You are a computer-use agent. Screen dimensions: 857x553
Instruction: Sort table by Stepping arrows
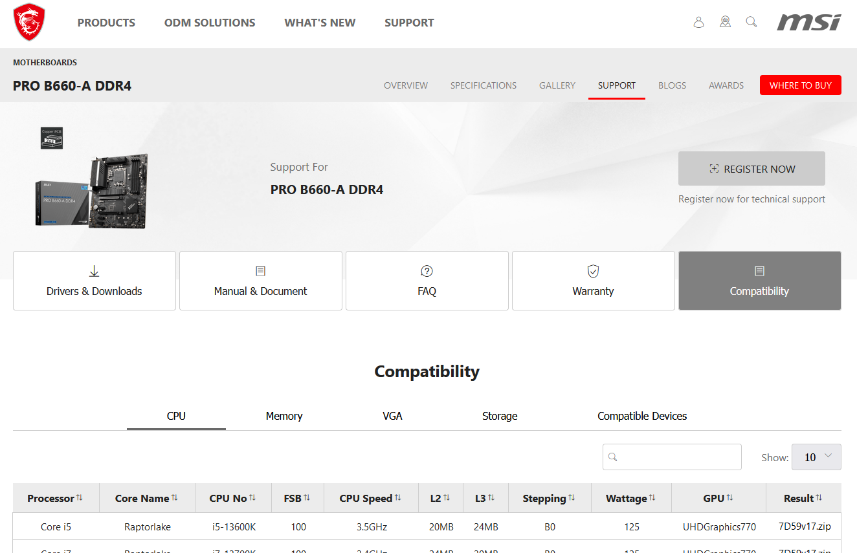tap(572, 498)
